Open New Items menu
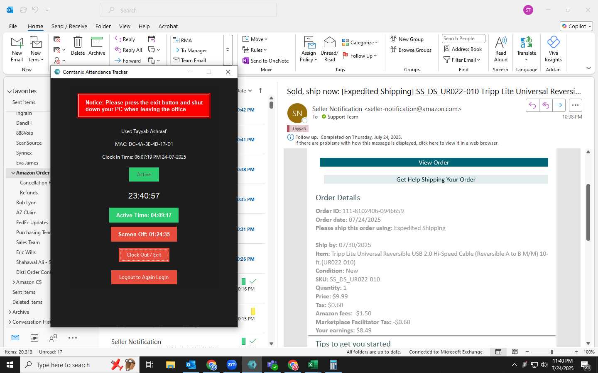 pos(36,49)
